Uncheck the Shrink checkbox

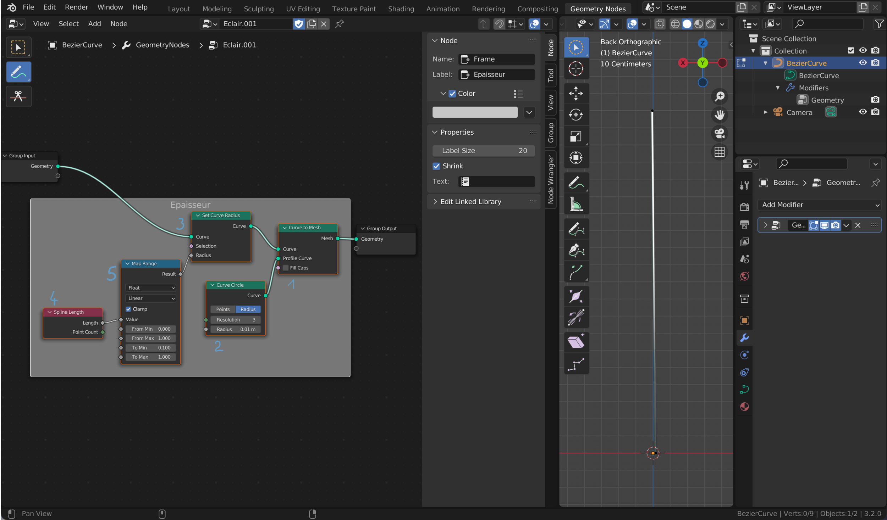(436, 166)
